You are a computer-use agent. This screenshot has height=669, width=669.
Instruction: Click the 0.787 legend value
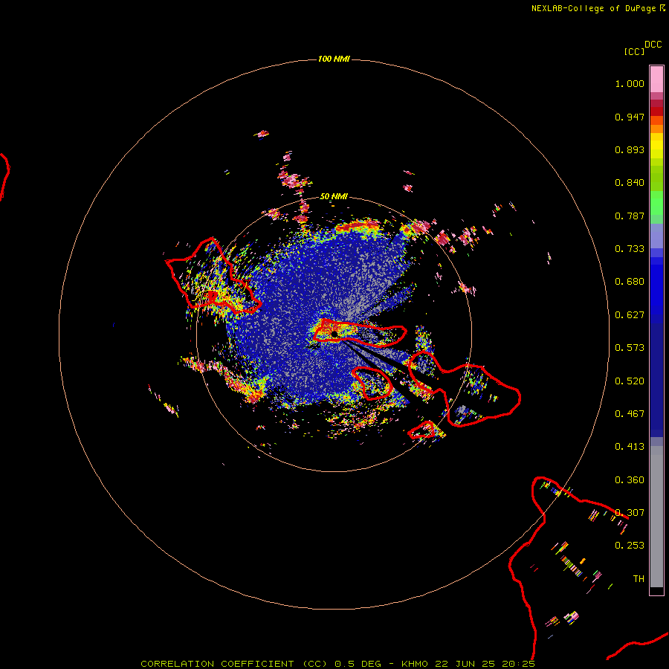point(630,216)
